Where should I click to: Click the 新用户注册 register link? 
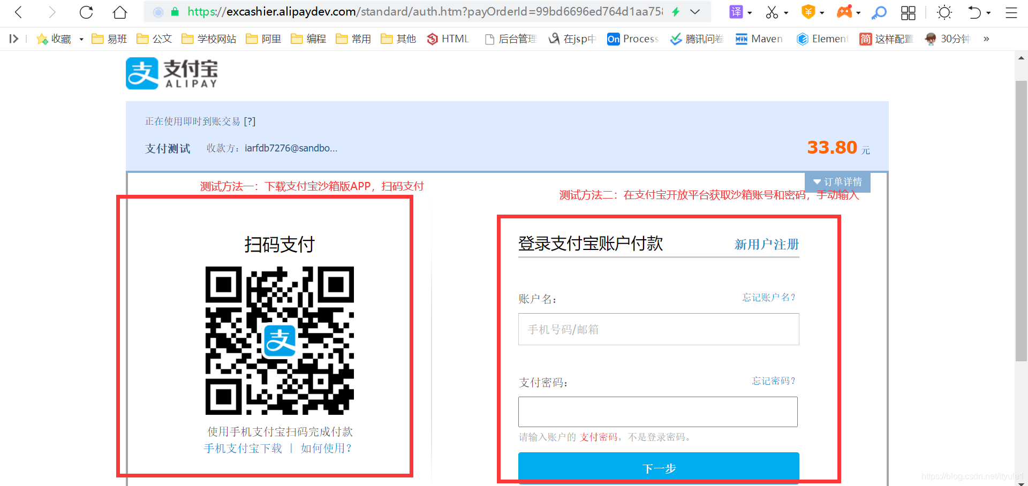click(x=767, y=245)
